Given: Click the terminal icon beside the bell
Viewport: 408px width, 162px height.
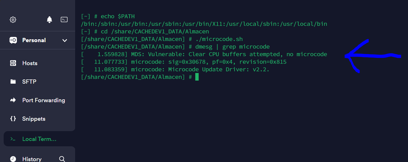Looking at the screenshot, I should (64, 20).
